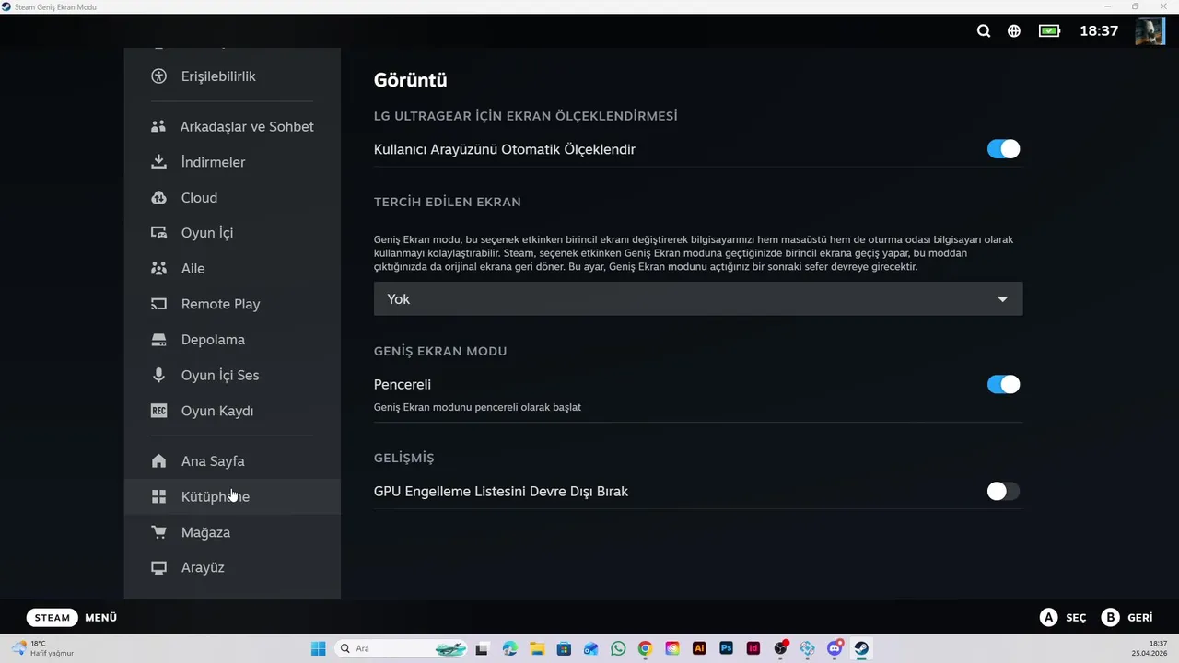Open Microsoft Edge from the taskbar
Screen dimensions: 1179x663
point(510,648)
